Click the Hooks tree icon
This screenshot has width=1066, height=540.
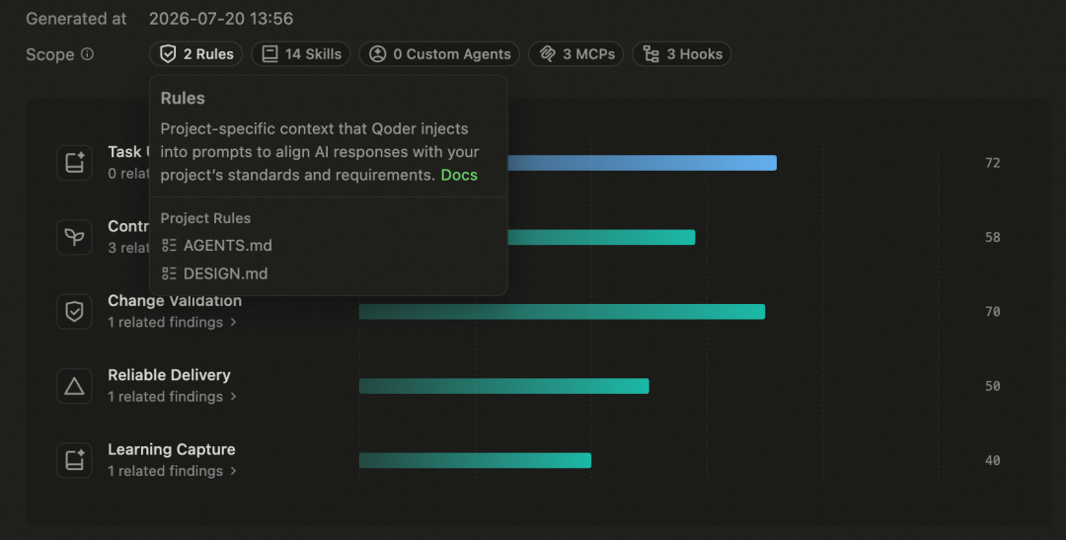pyautogui.click(x=650, y=53)
